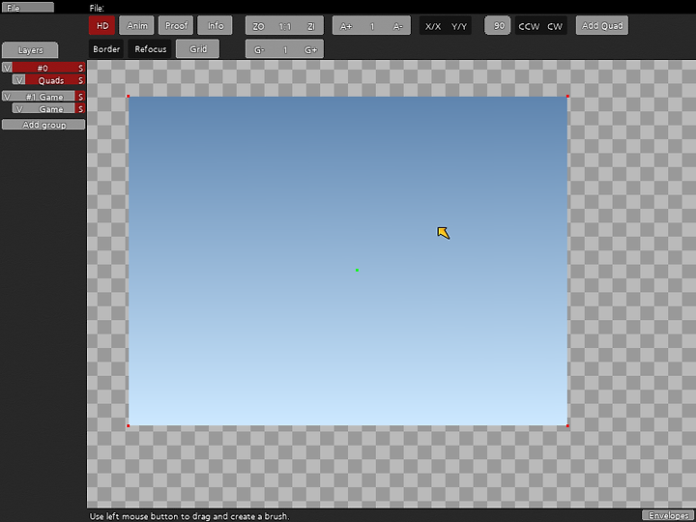Reset zoom to 1:1
This screenshot has height=522, width=696.
(x=284, y=26)
